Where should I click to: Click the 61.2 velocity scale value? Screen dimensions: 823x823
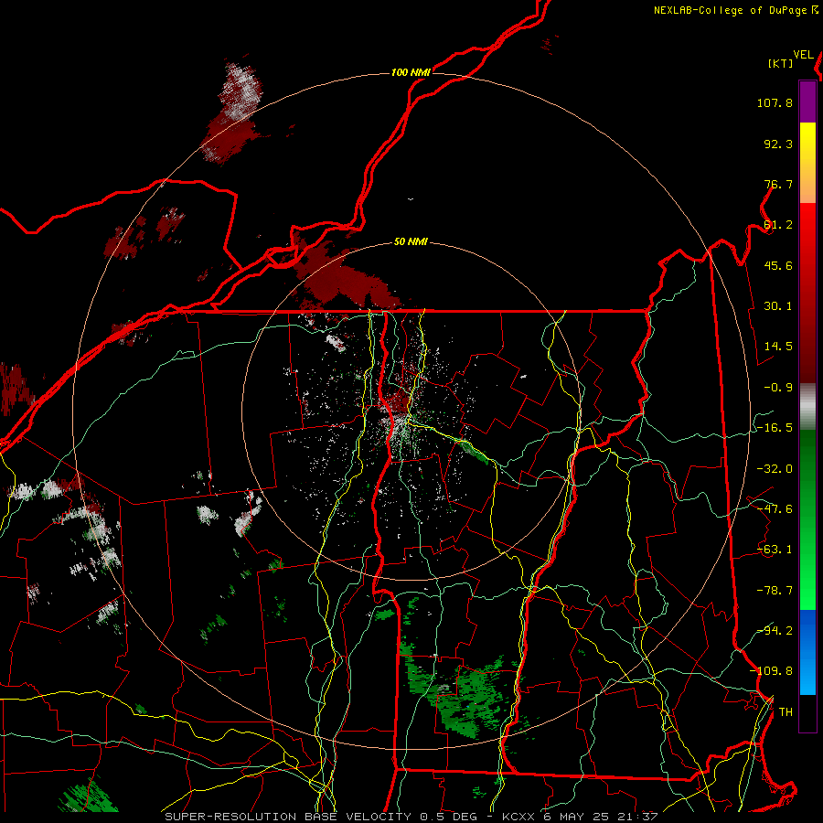pyautogui.click(x=778, y=225)
